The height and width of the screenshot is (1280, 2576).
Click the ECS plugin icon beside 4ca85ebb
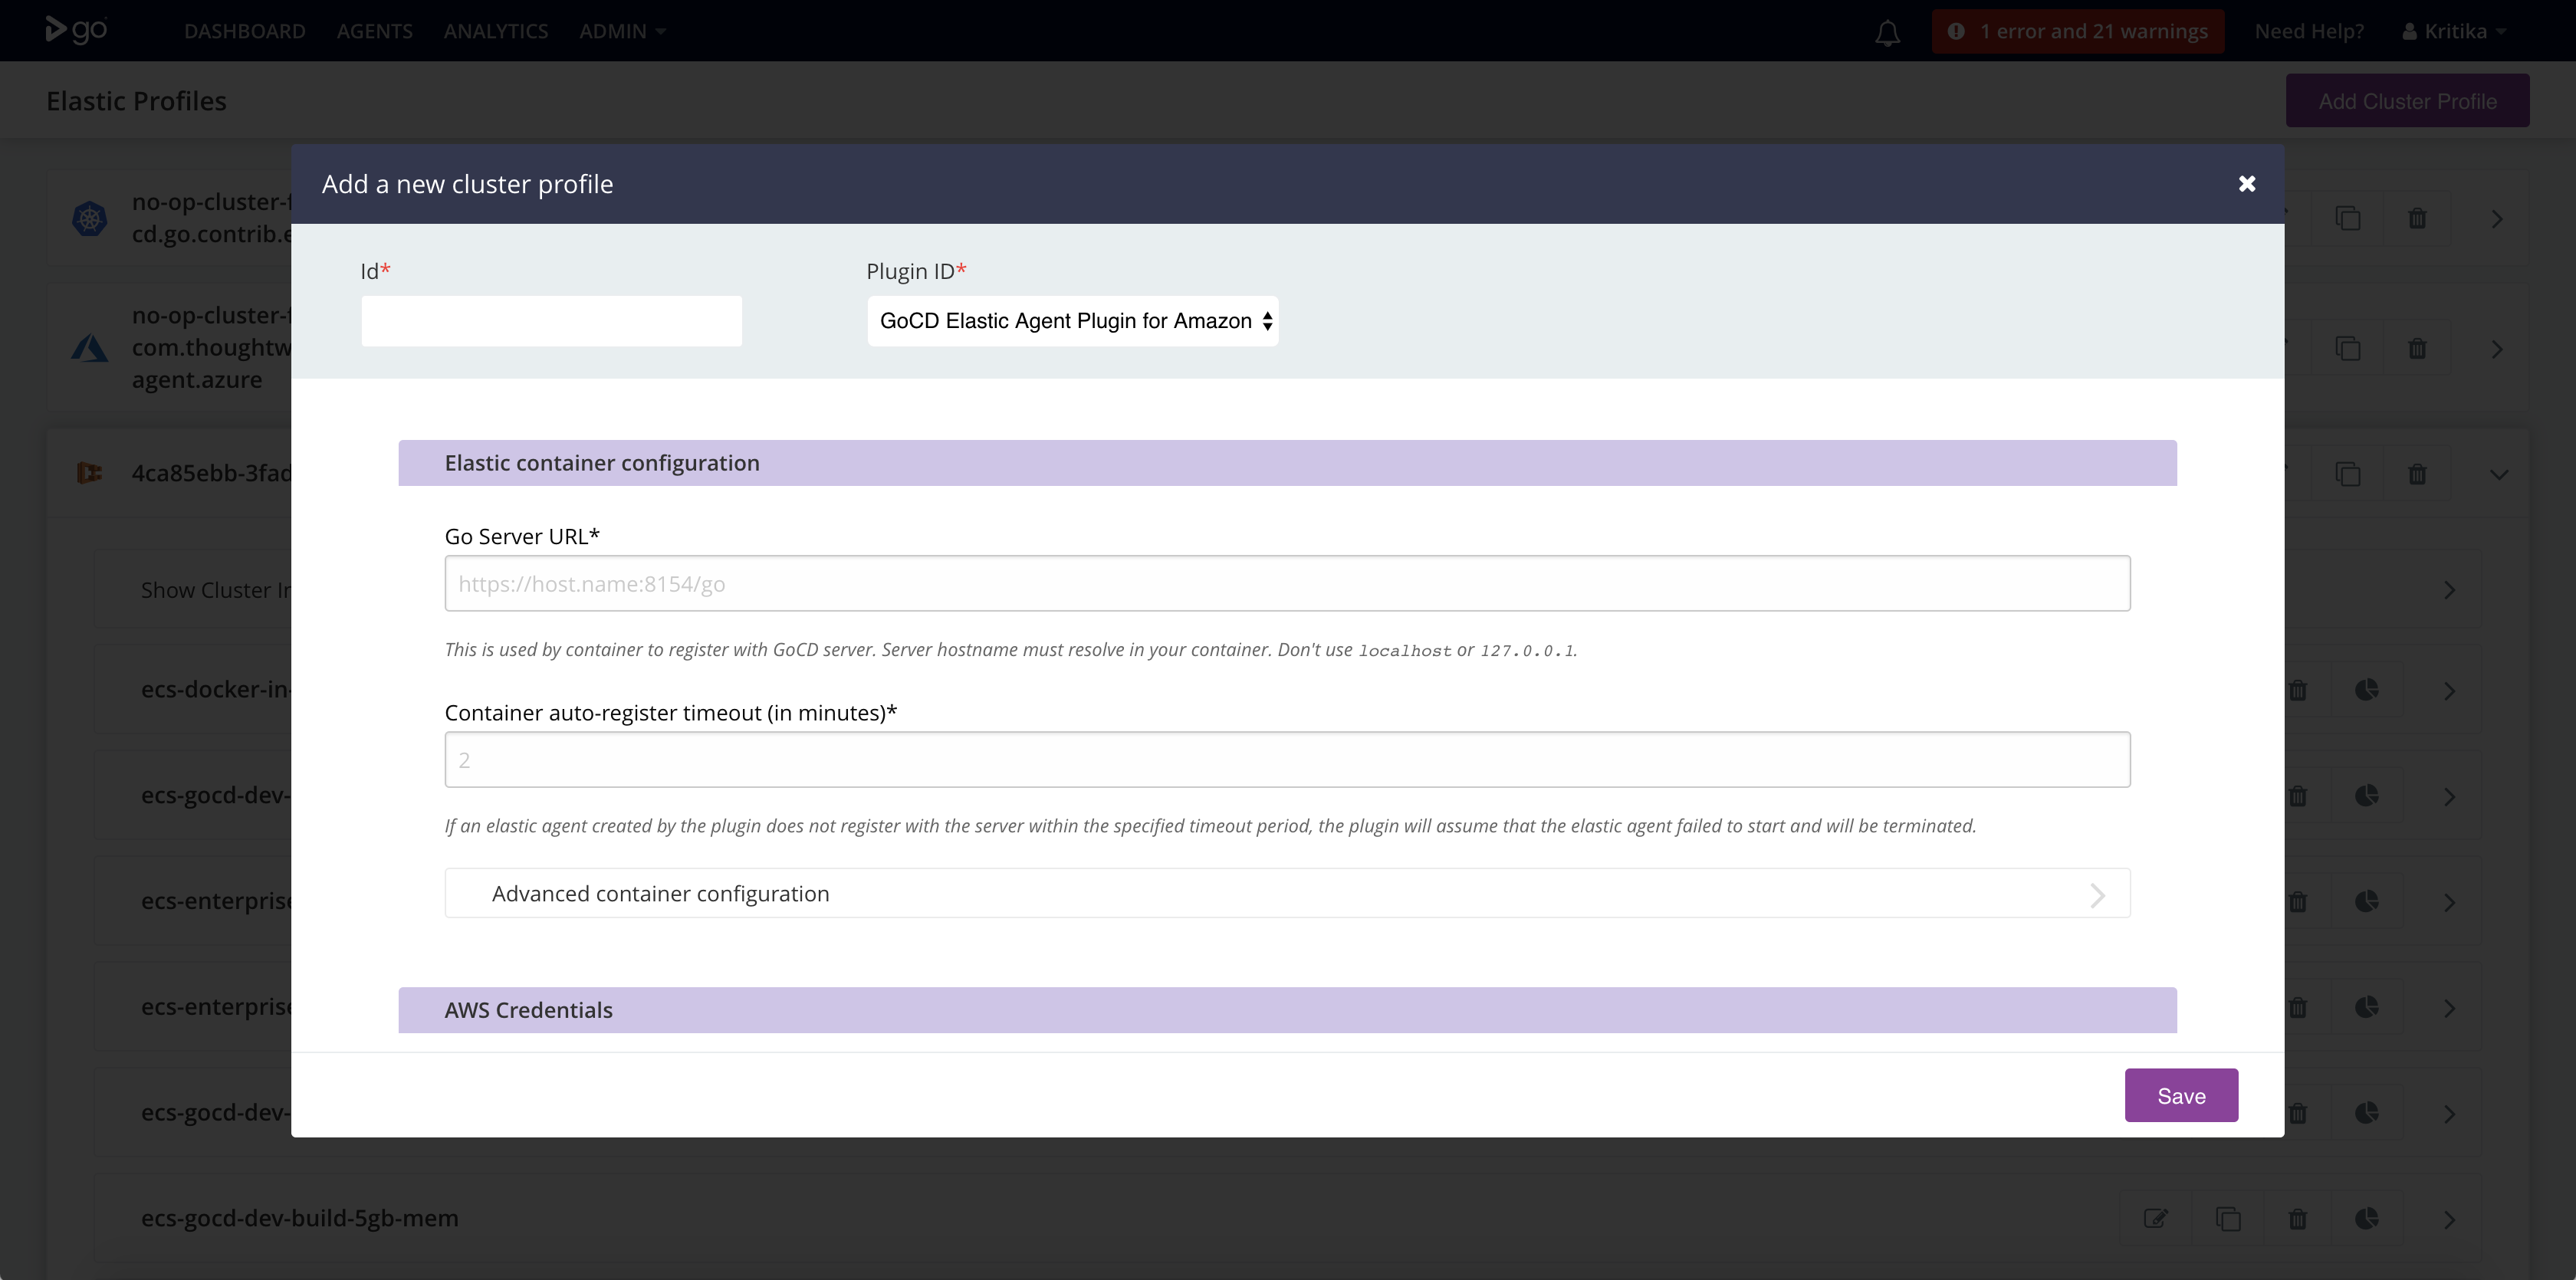pyautogui.click(x=90, y=473)
